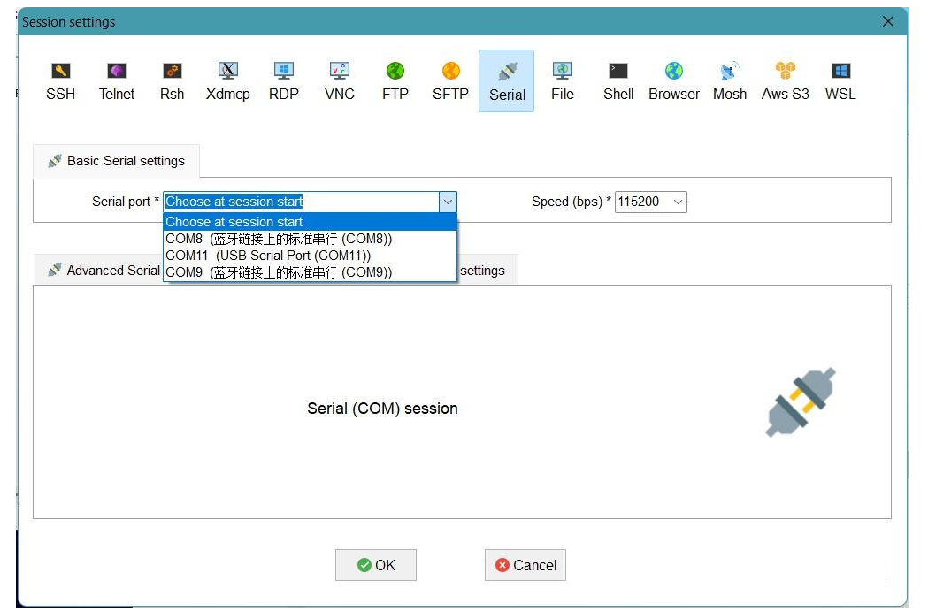Select COM9 Bluetooth serial port option
928x611 pixels.
tap(311, 272)
